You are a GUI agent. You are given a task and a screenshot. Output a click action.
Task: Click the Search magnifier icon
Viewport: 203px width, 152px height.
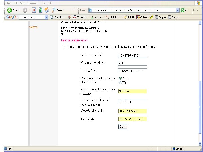[54, 10]
